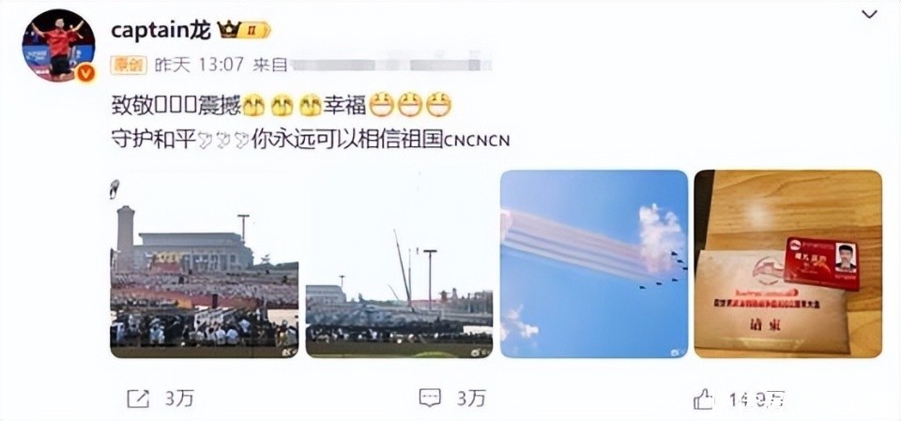View second photo with crane and stands
The height and width of the screenshot is (421, 901).
399,263
